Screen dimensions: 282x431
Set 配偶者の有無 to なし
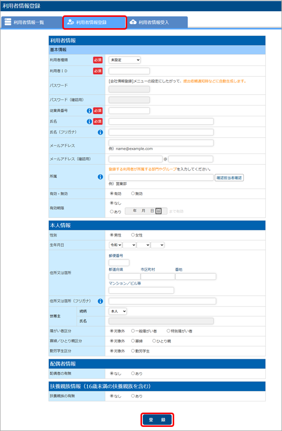tap(112, 374)
